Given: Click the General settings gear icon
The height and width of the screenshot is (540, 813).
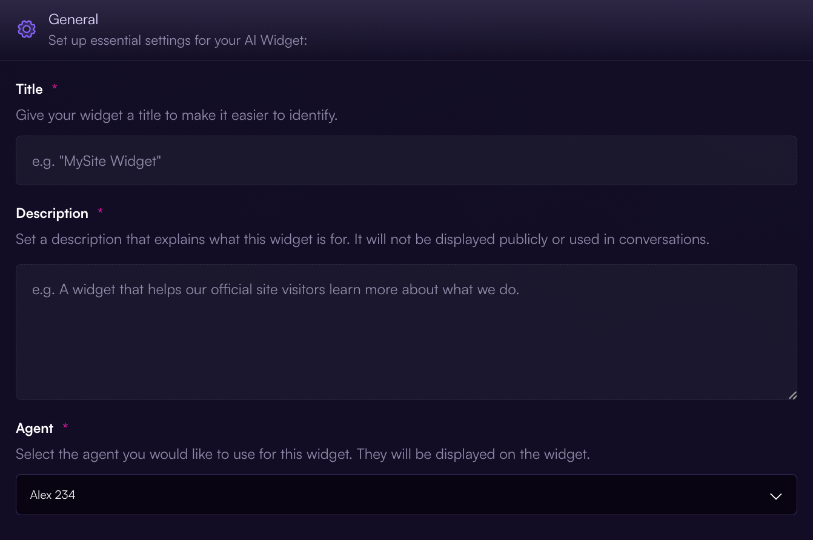Looking at the screenshot, I should point(27,29).
